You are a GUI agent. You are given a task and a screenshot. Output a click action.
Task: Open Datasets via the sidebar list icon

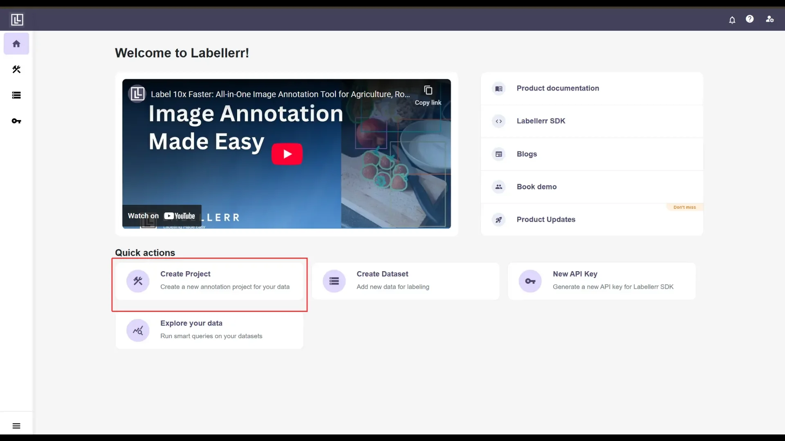coord(16,95)
